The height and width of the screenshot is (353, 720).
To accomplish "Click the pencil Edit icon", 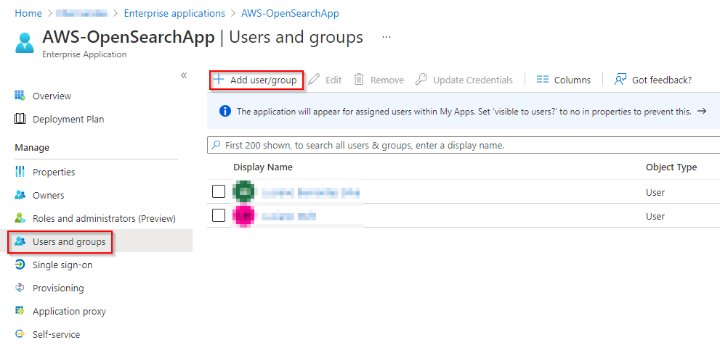I will pos(314,80).
